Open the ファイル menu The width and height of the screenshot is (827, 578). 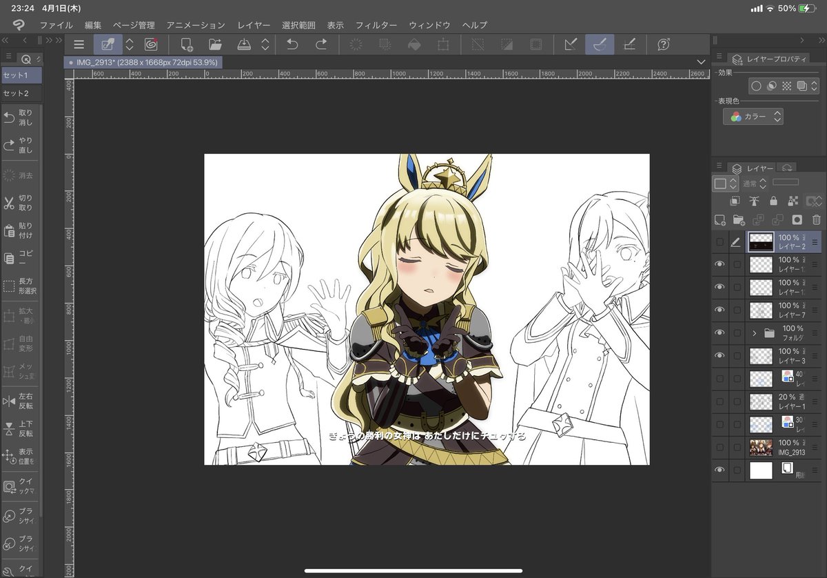point(57,25)
